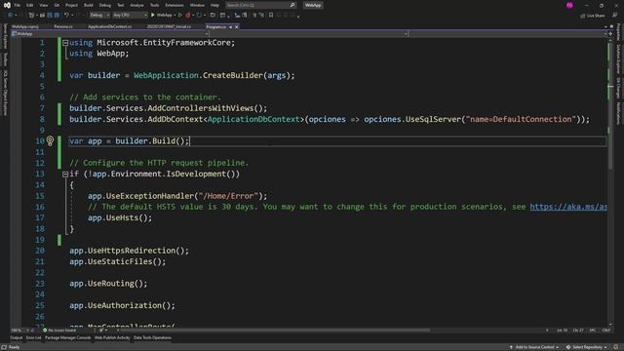Switch to the Persona.cs tab
This screenshot has height=351, width=624.
63,26
